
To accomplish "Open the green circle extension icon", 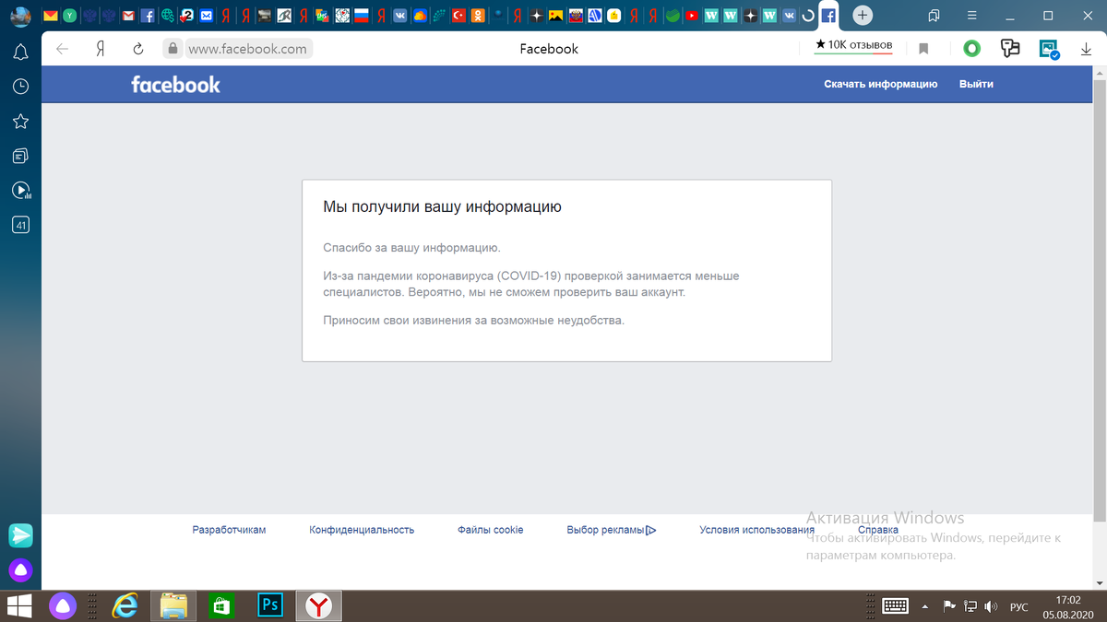I will tap(971, 49).
